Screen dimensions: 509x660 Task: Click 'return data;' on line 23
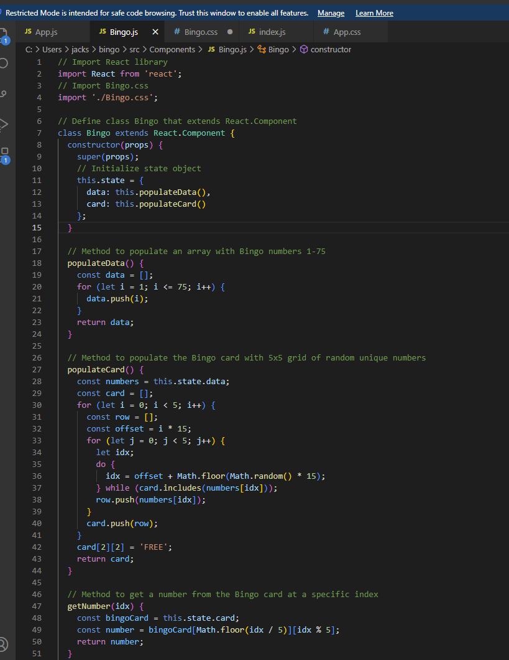(x=106, y=322)
